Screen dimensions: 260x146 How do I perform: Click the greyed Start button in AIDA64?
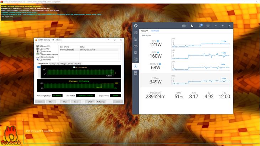[40, 102]
